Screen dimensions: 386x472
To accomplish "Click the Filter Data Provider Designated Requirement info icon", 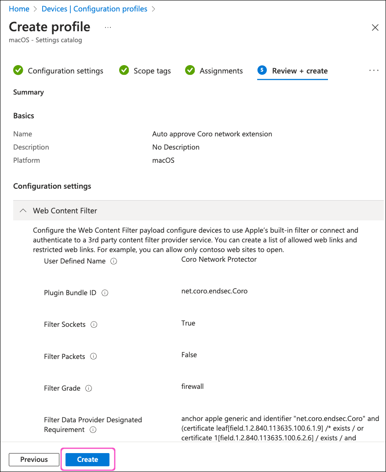I will click(93, 430).
